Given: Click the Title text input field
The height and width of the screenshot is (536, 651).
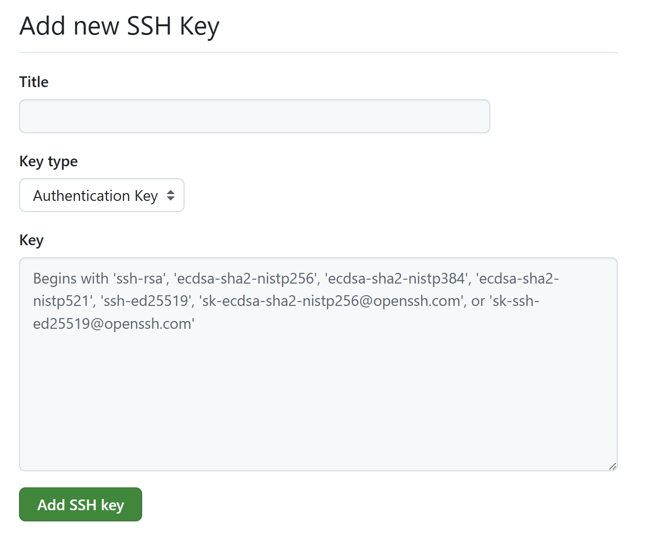Looking at the screenshot, I should tap(254, 116).
